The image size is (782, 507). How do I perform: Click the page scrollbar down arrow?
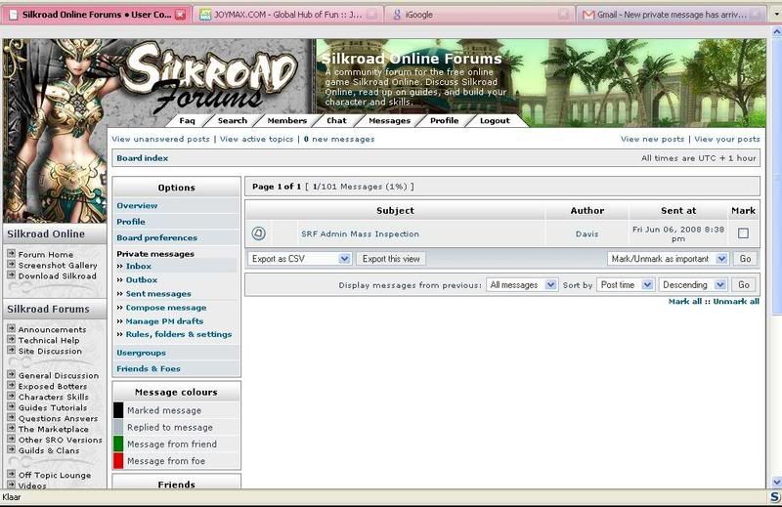point(776,482)
